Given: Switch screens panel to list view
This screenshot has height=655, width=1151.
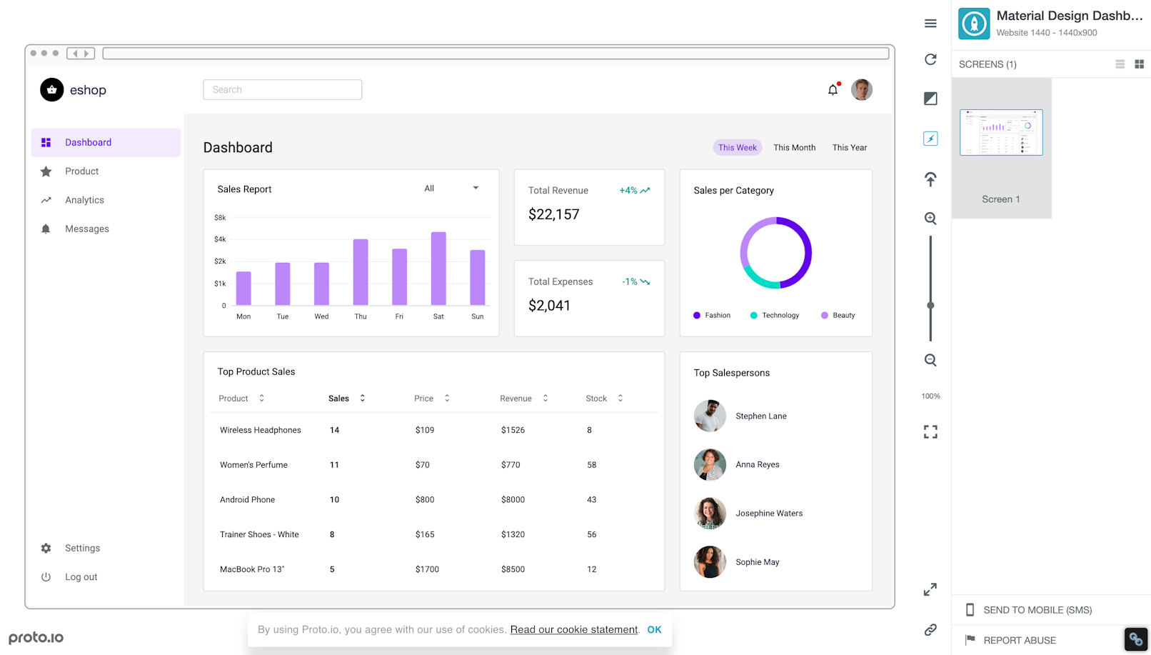Looking at the screenshot, I should point(1120,64).
